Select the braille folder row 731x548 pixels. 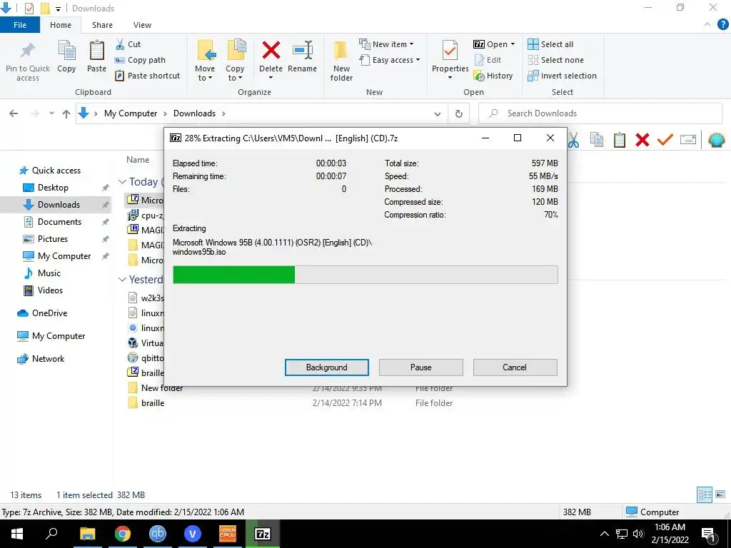(289, 403)
